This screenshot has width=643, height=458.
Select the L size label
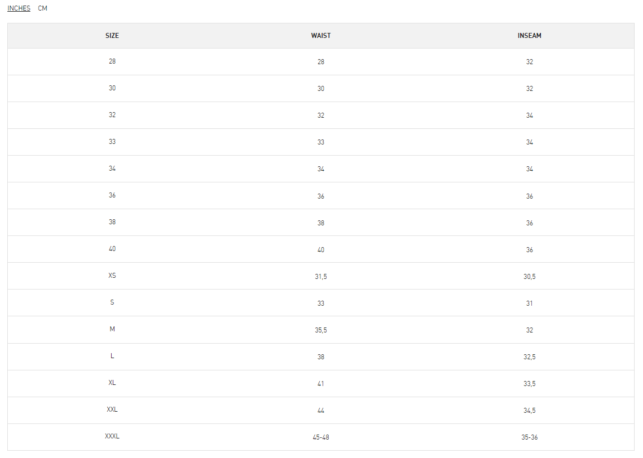pos(112,356)
